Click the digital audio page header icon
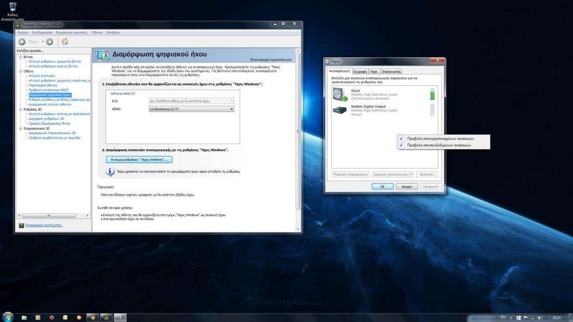 click(x=103, y=55)
